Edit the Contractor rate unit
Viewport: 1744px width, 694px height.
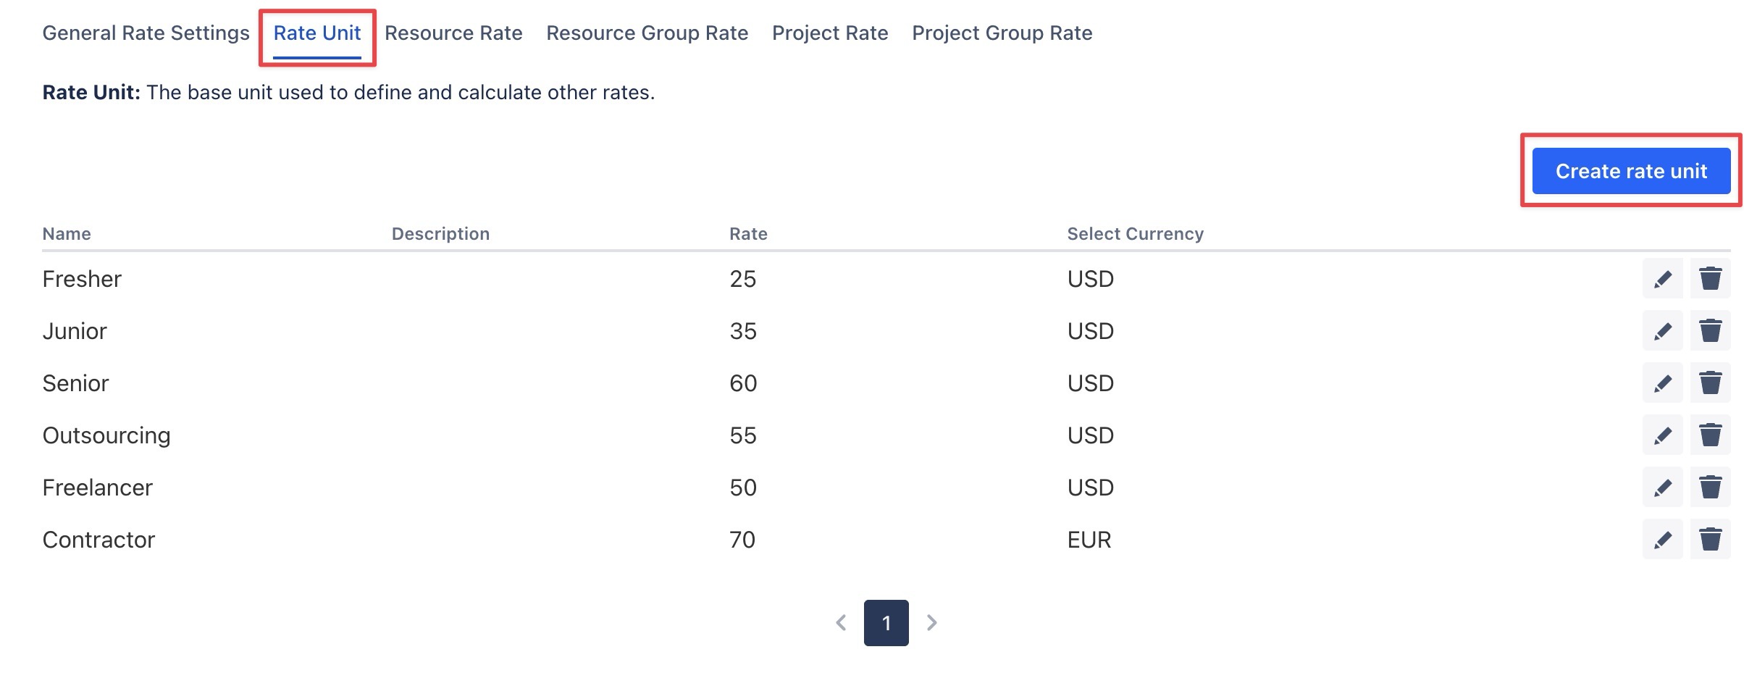point(1662,540)
